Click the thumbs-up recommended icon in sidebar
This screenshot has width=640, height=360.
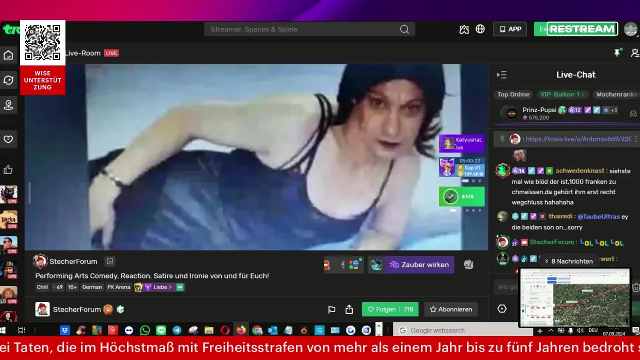[8, 170]
